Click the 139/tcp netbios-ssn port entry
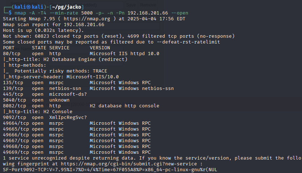This screenshot has width=302, height=173. [x=13, y=88]
